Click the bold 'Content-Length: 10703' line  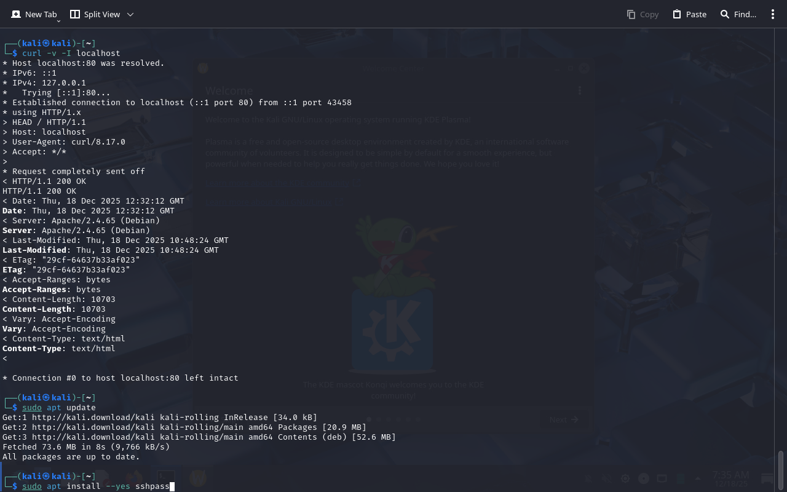point(54,309)
